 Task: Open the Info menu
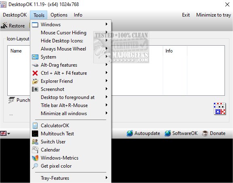(78, 15)
